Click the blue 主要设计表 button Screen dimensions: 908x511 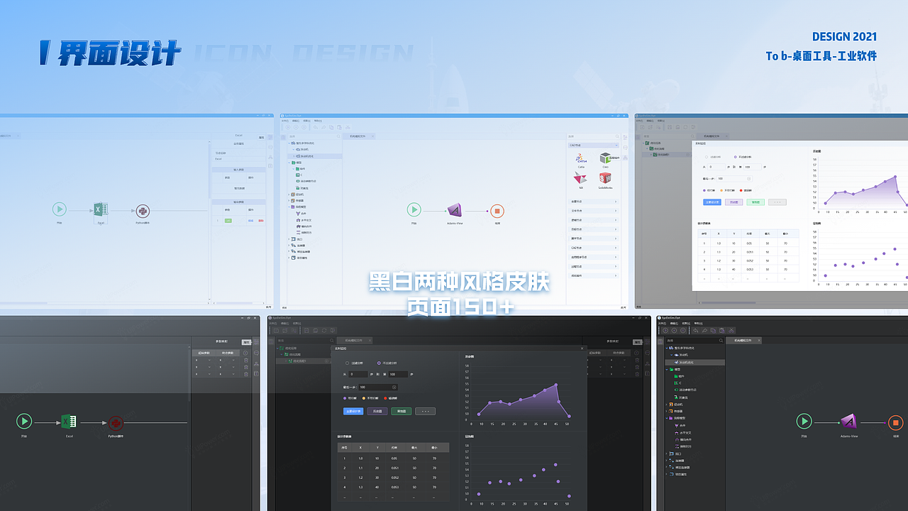coord(353,412)
